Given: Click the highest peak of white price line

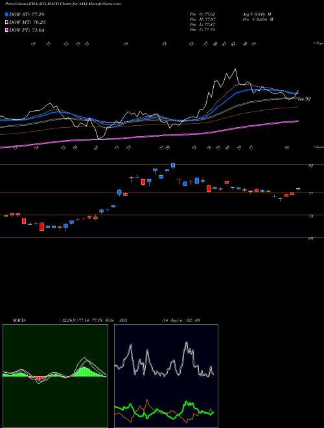Looking at the screenshot, I should click(x=235, y=69).
